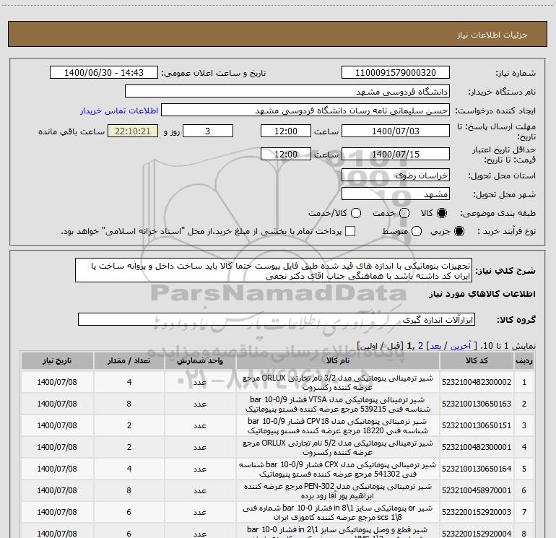Click the خراسان رضوی province field
The image size is (556, 538).
(396, 175)
